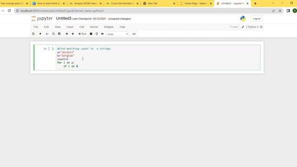
Task: Copy selected cells icon
Action: pyautogui.click(x=53, y=34)
